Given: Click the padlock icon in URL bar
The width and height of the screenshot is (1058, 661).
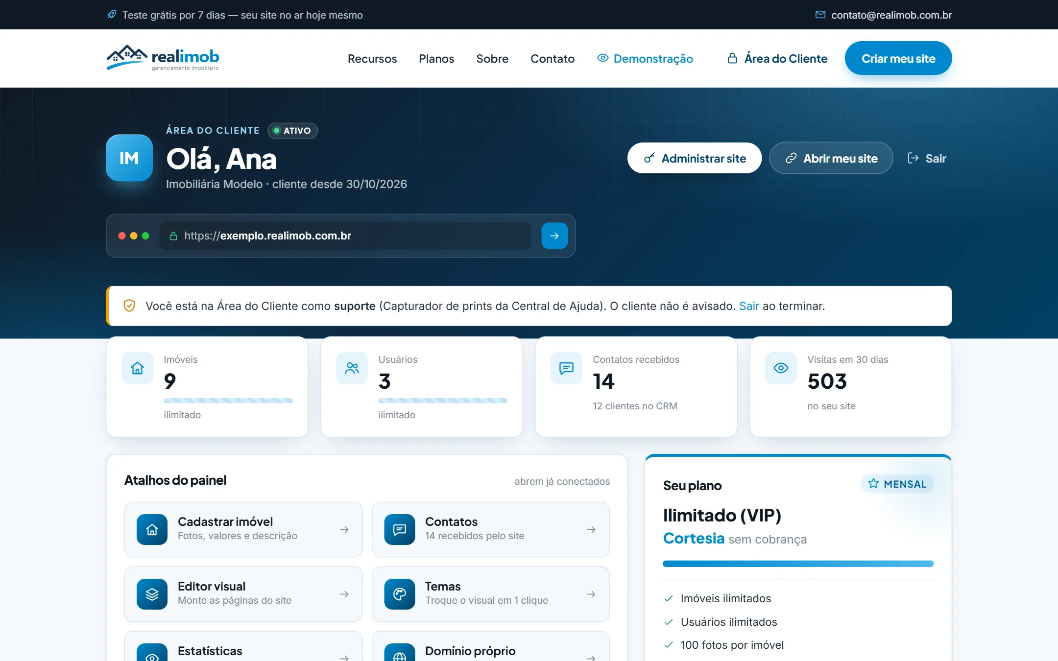Looking at the screenshot, I should [173, 236].
